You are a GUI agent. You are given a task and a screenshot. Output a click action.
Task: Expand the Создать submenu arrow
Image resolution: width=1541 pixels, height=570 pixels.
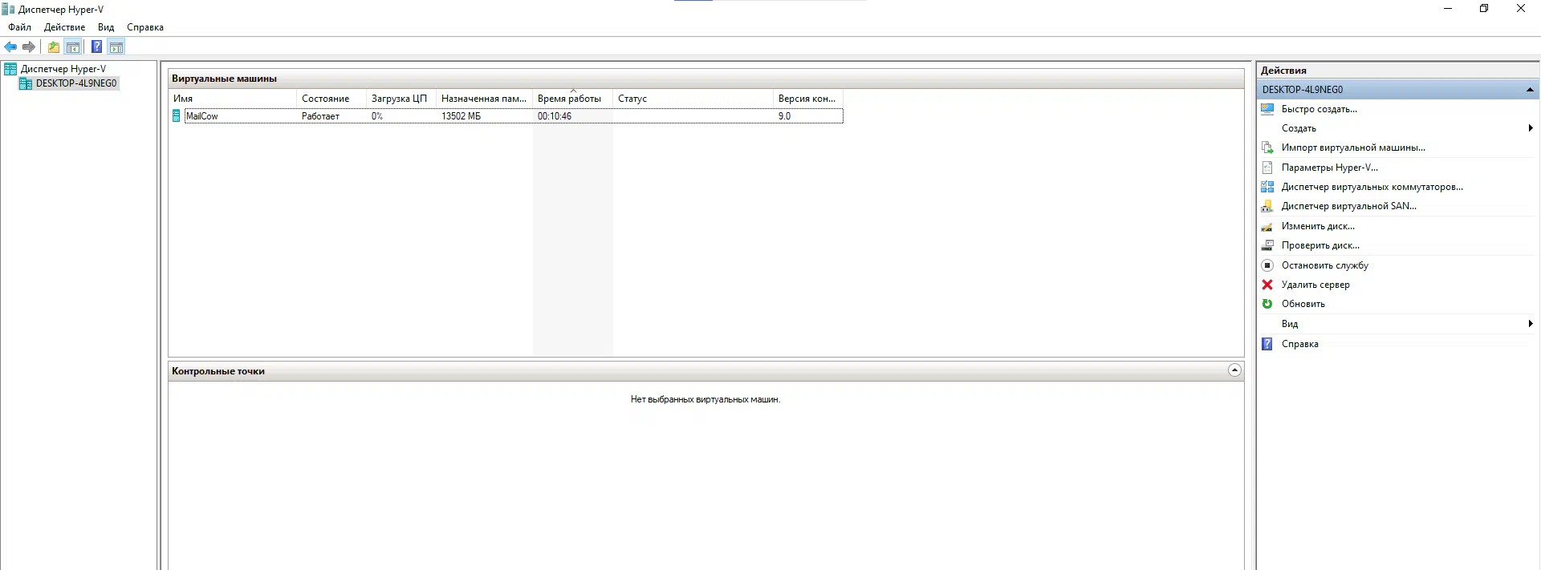[1531, 128]
